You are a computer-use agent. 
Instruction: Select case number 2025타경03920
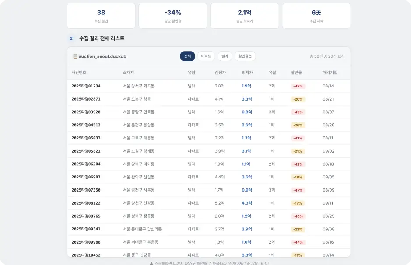coord(86,112)
